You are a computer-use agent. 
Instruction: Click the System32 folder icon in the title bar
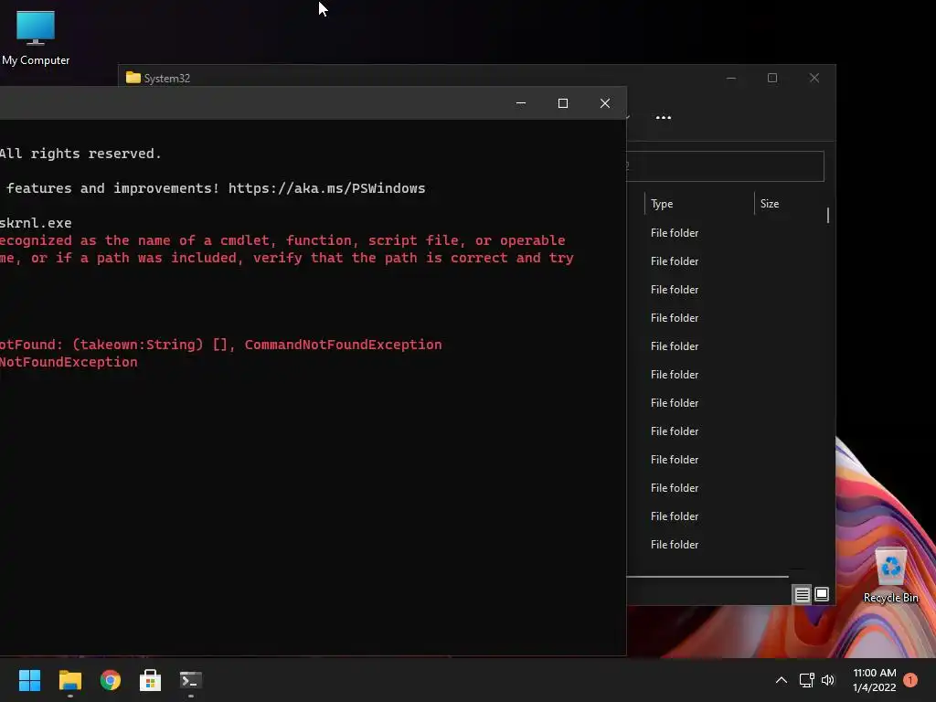pos(133,78)
